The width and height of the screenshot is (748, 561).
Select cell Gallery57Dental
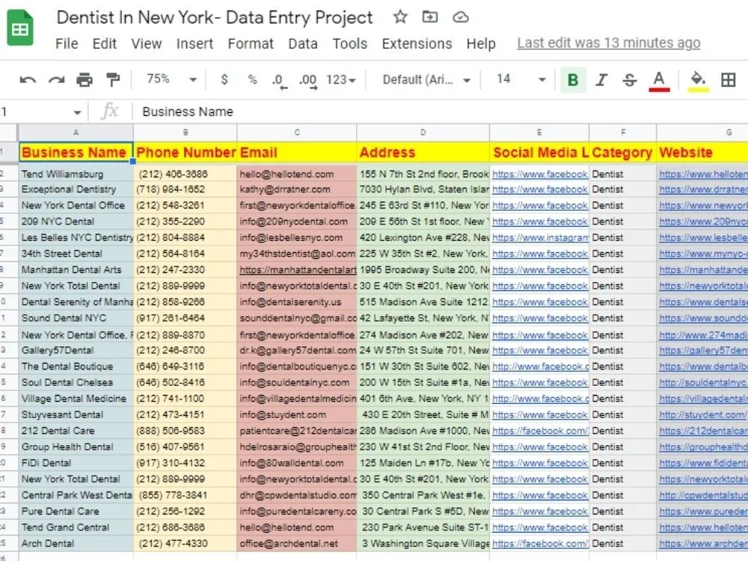(x=76, y=350)
